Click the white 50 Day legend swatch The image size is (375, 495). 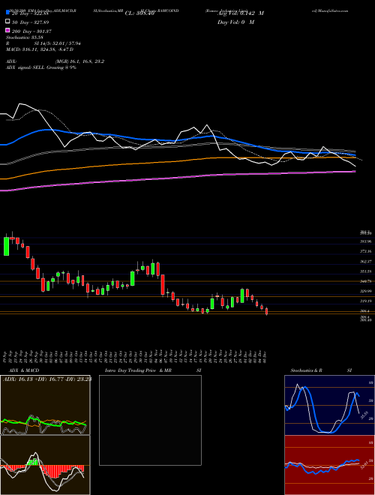tap(7, 22)
